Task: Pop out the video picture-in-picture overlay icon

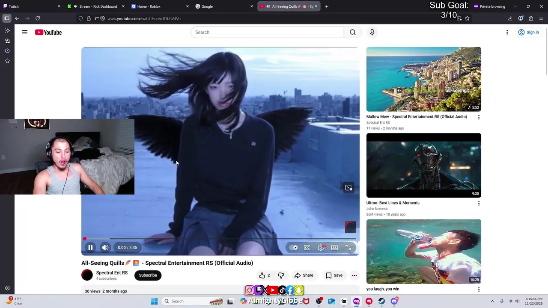Action: 348,187
